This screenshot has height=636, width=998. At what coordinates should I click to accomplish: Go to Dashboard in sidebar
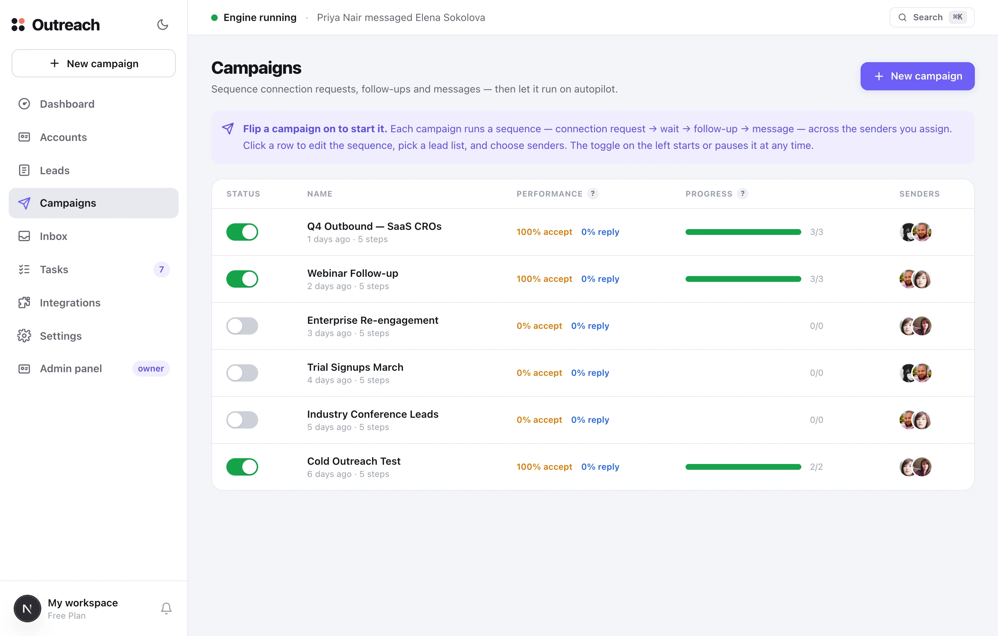click(94, 104)
